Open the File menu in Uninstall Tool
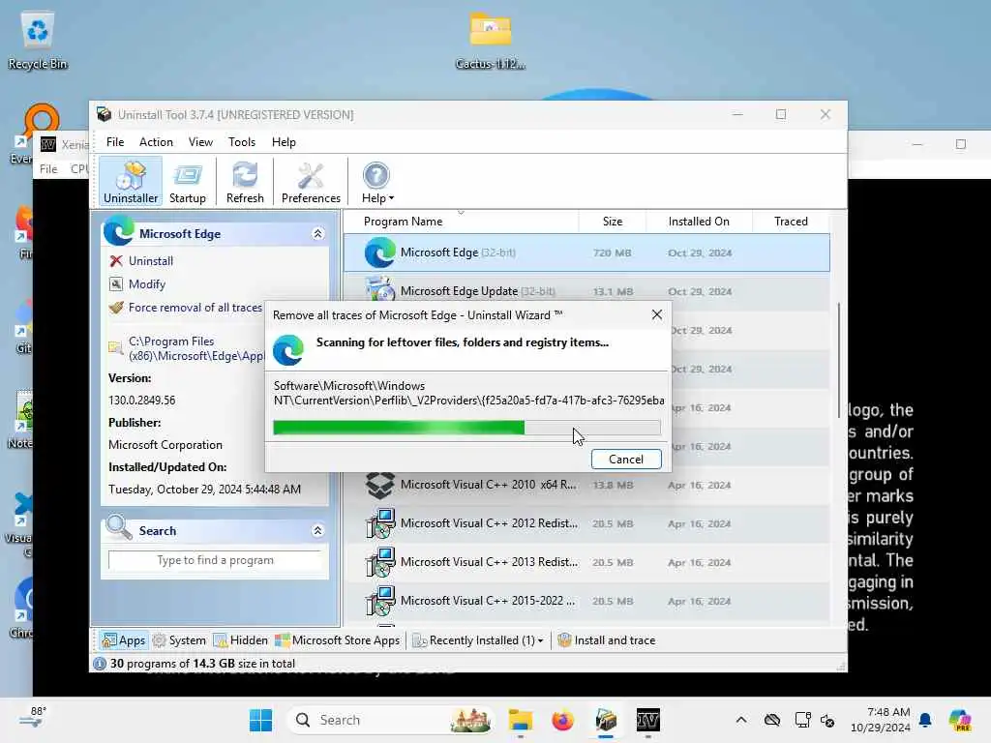Image resolution: width=991 pixels, height=743 pixels. click(115, 142)
